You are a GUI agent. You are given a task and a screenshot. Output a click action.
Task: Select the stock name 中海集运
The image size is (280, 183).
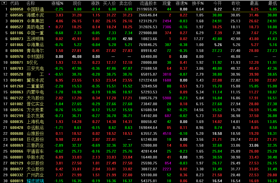35,45
